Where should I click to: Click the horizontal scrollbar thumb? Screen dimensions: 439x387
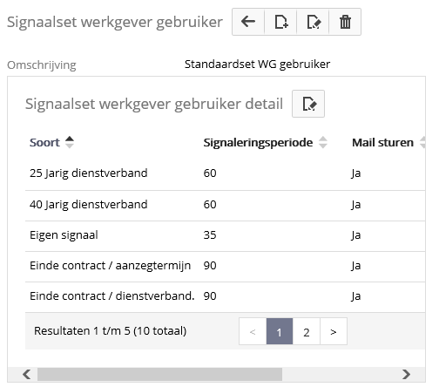click(x=159, y=374)
